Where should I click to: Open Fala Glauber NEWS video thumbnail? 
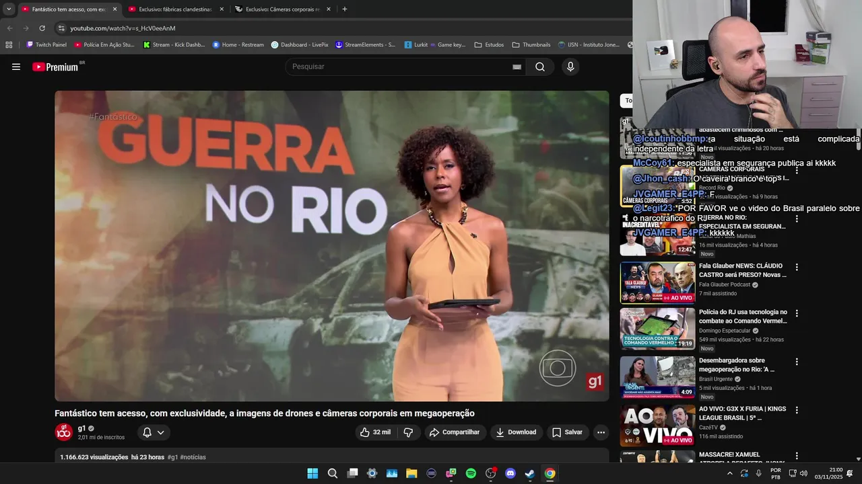point(657,282)
